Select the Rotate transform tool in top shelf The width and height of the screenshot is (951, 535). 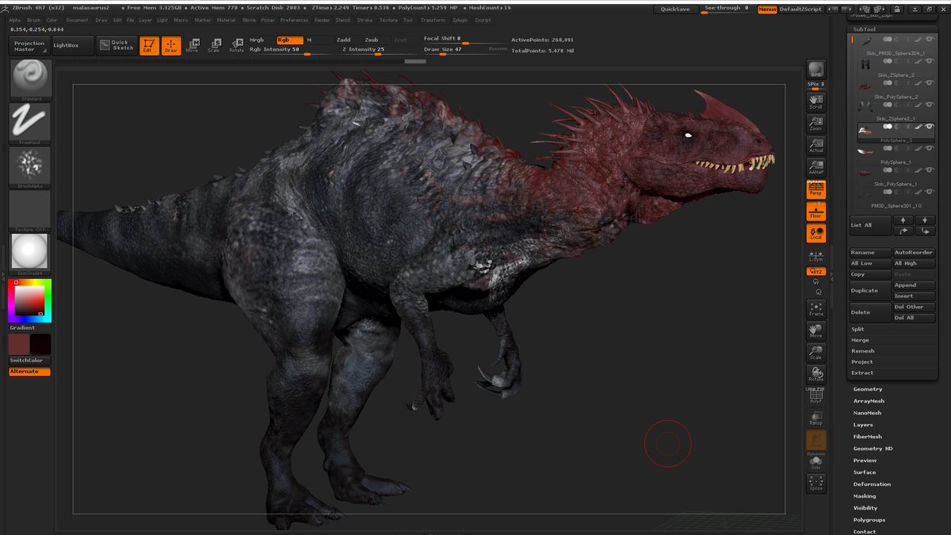236,45
